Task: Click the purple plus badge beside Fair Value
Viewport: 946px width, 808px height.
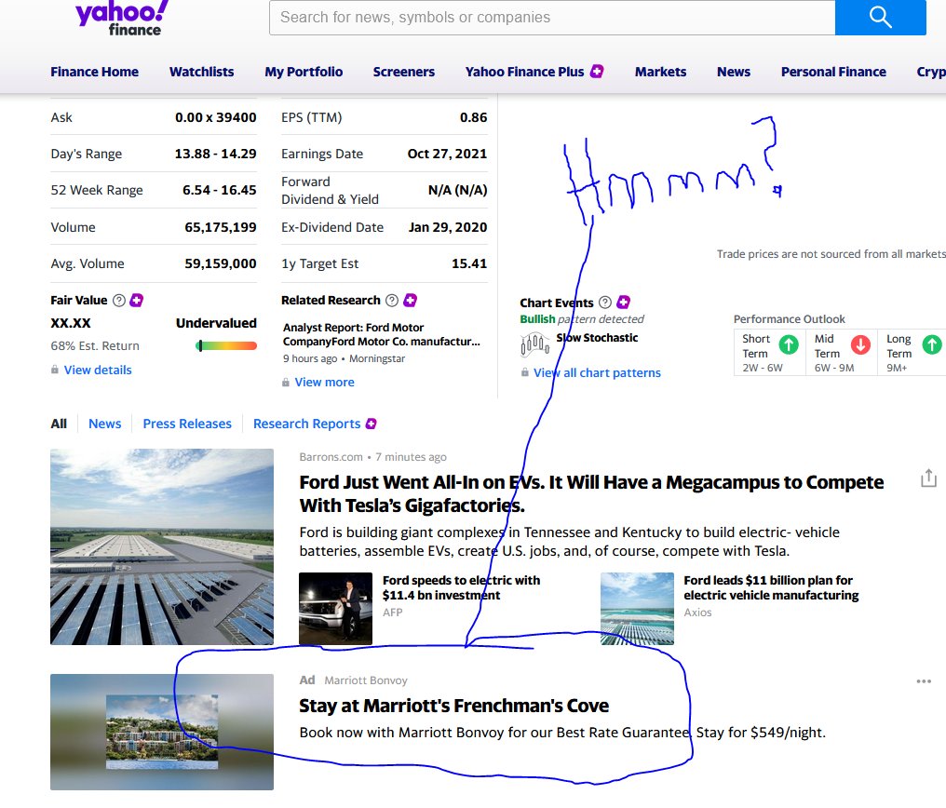Action: (x=136, y=300)
